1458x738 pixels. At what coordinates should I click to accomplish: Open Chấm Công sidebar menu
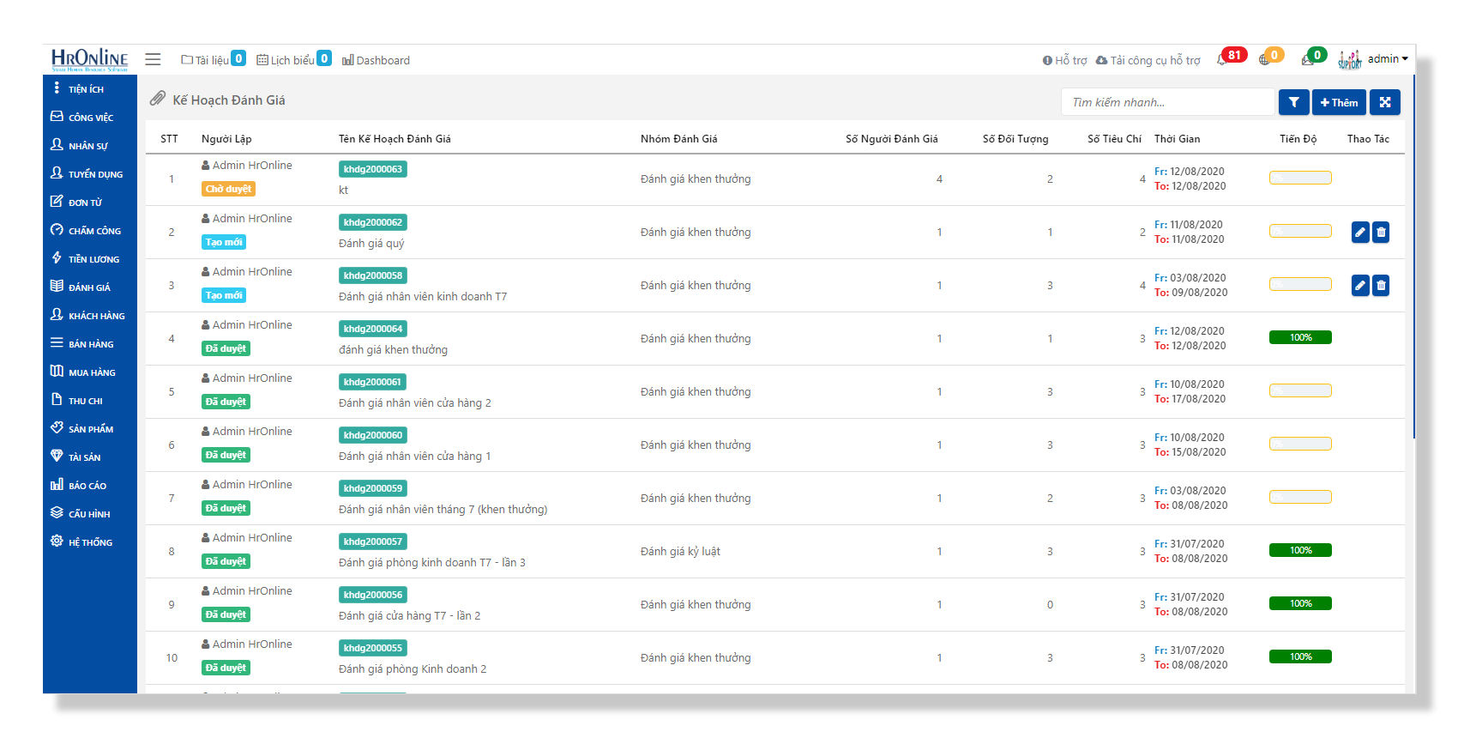[x=89, y=230]
